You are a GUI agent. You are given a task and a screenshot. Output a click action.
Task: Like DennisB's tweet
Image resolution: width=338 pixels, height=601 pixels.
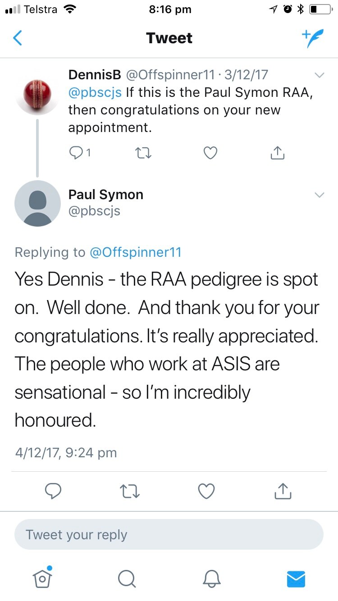click(x=210, y=153)
